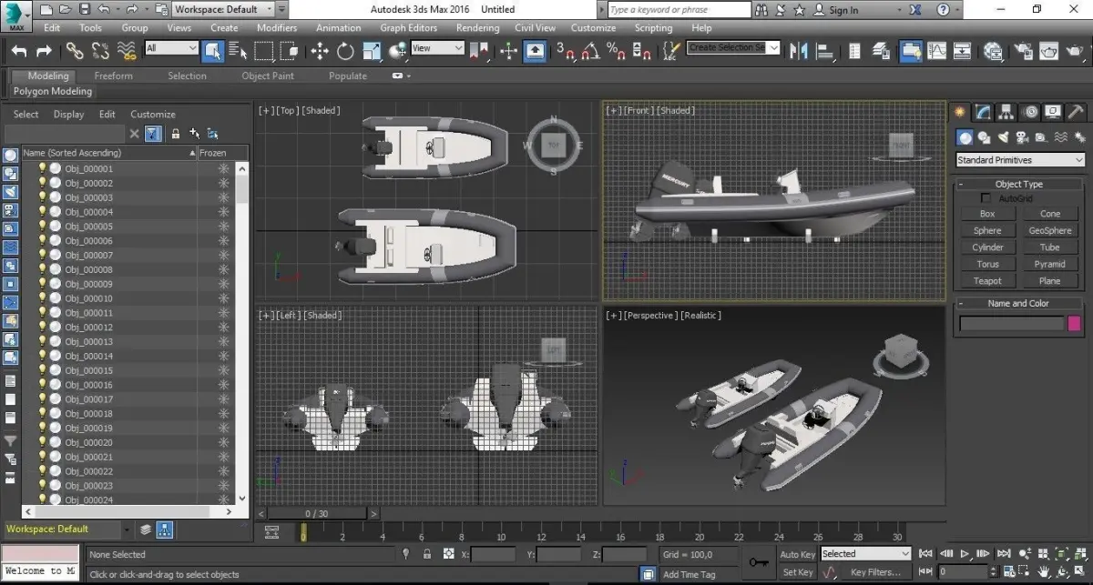Open the key filter Selected dropdown
1093x585 pixels.
(x=865, y=553)
